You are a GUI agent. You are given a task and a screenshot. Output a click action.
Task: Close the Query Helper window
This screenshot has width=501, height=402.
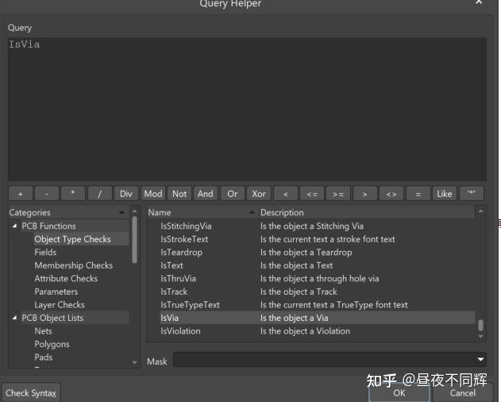coord(479,2)
